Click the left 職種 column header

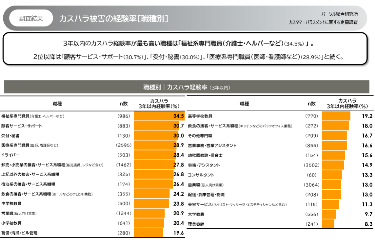pos(57,104)
